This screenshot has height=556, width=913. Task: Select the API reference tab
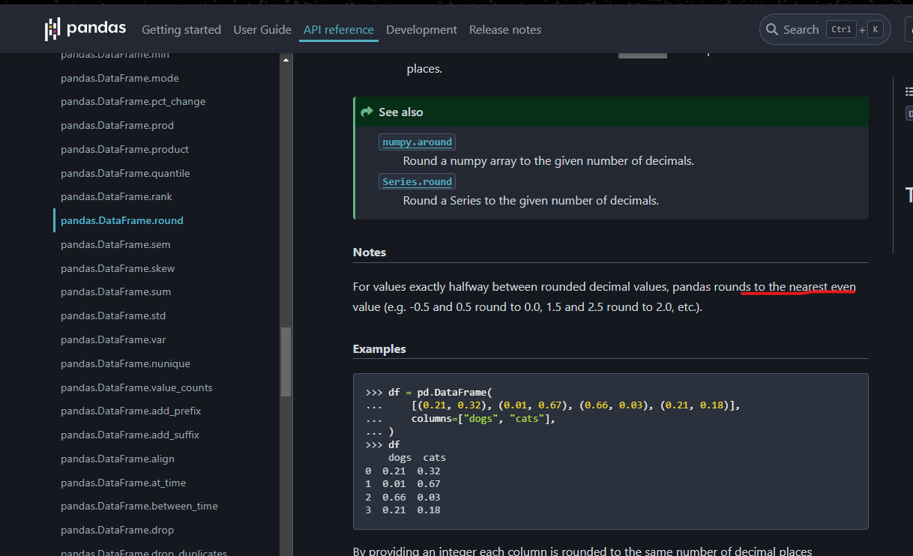[338, 30]
